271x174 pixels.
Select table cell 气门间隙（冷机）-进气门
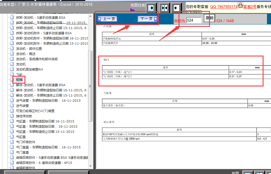point(165,72)
